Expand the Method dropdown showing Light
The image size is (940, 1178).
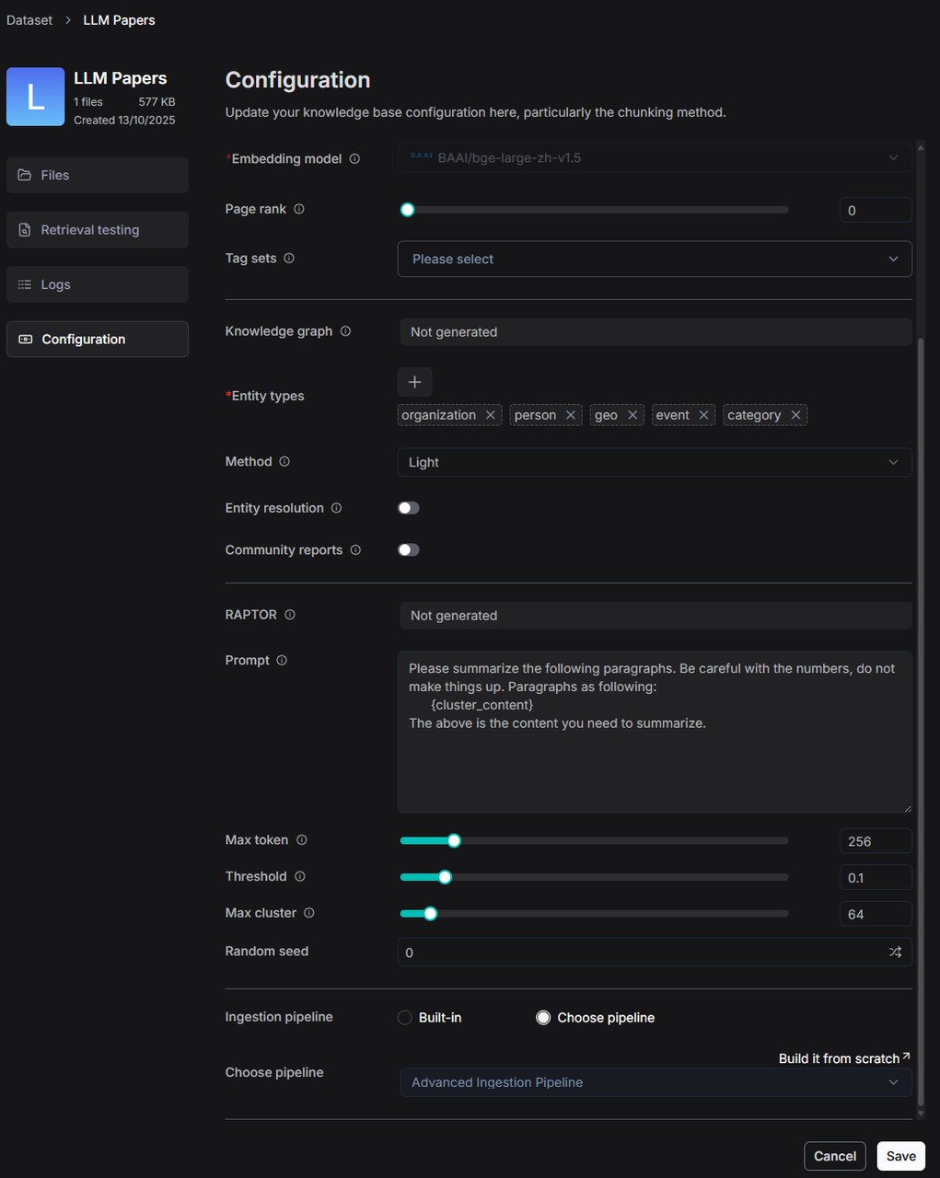(x=655, y=462)
